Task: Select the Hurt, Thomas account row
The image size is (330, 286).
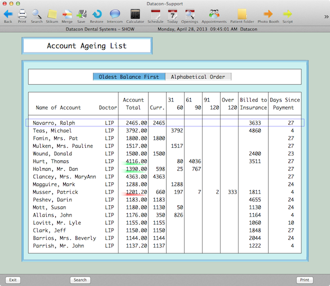Action: [x=165, y=161]
